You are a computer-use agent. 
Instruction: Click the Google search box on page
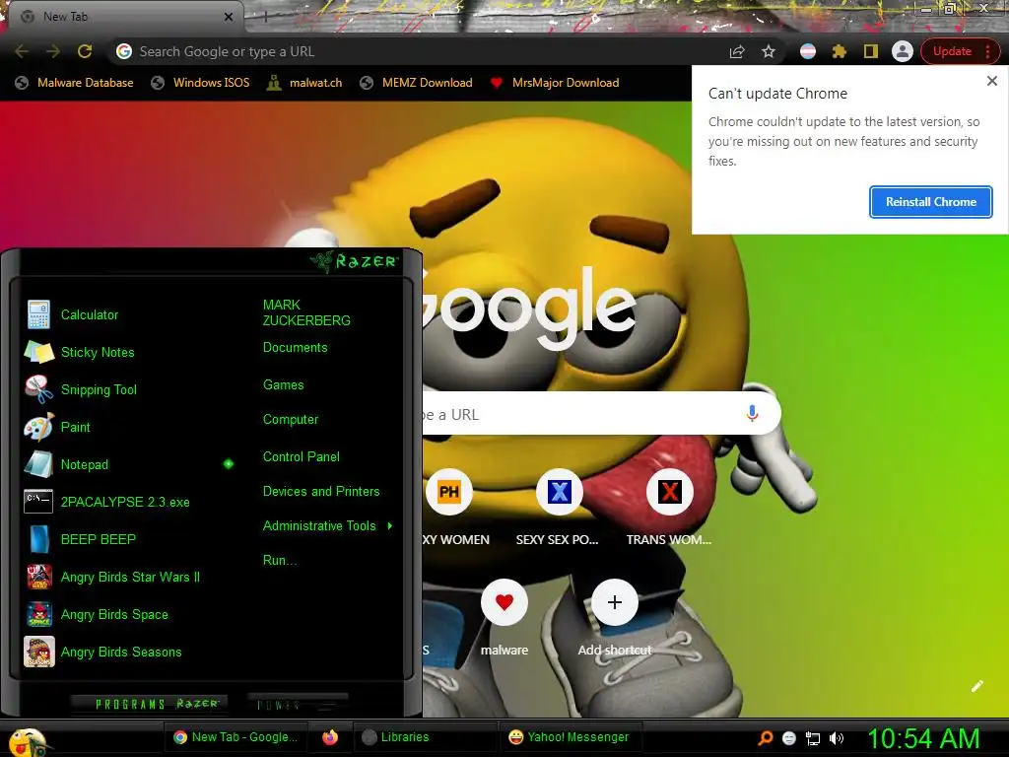602,414
